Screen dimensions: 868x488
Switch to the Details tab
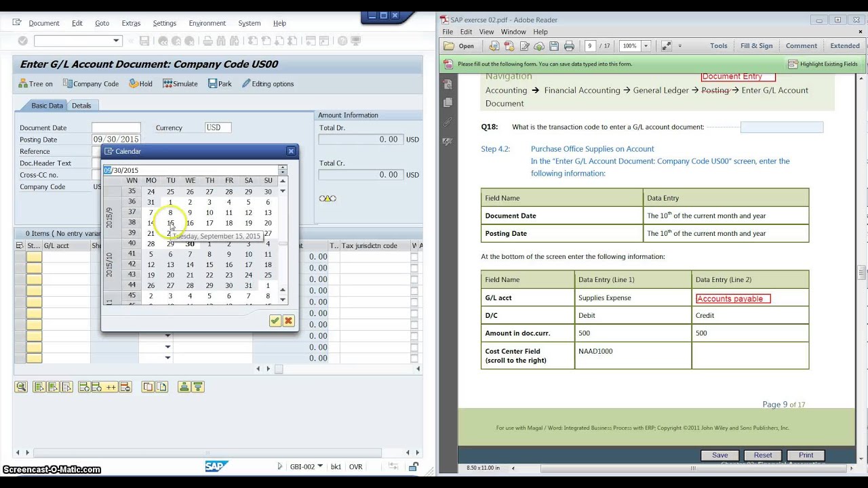[81, 106]
